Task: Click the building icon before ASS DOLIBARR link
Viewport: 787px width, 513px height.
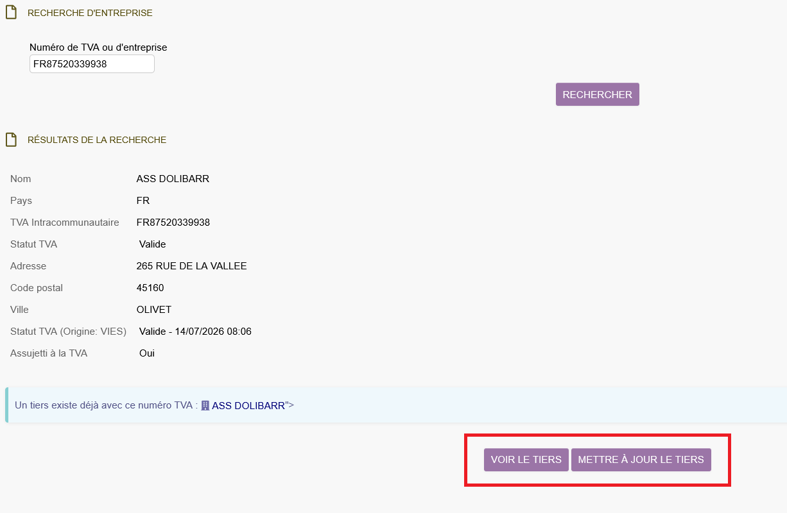Action: tap(205, 405)
